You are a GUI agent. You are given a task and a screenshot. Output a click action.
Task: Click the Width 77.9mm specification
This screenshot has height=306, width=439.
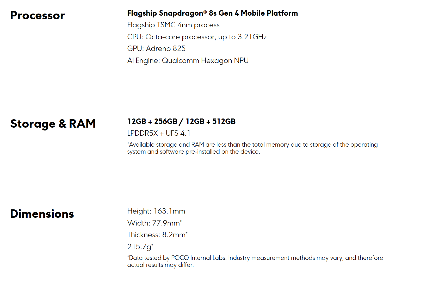click(154, 223)
